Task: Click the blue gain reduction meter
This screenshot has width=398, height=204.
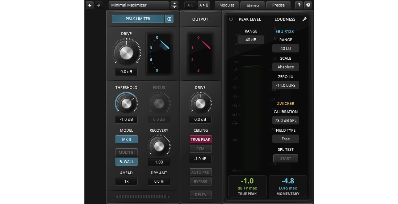Action: 159,54
